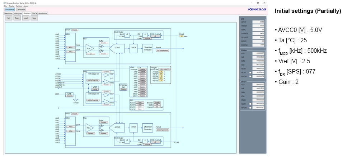Click the DSAD0 CCR register field

pyautogui.click(x=258, y=53)
